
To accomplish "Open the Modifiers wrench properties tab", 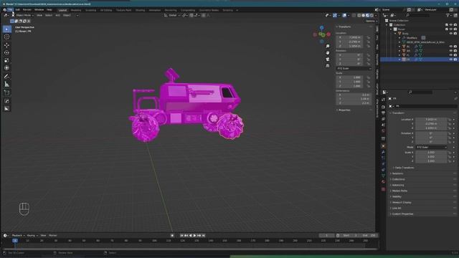I will point(383,152).
